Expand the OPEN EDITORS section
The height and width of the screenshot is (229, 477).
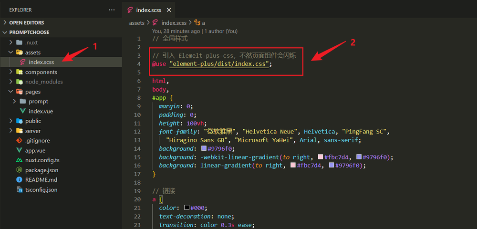click(5, 22)
